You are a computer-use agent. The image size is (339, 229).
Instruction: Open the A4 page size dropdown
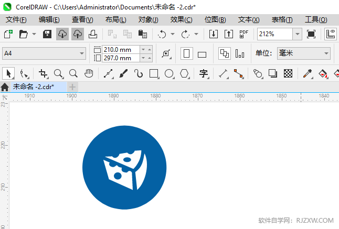coord(44,53)
